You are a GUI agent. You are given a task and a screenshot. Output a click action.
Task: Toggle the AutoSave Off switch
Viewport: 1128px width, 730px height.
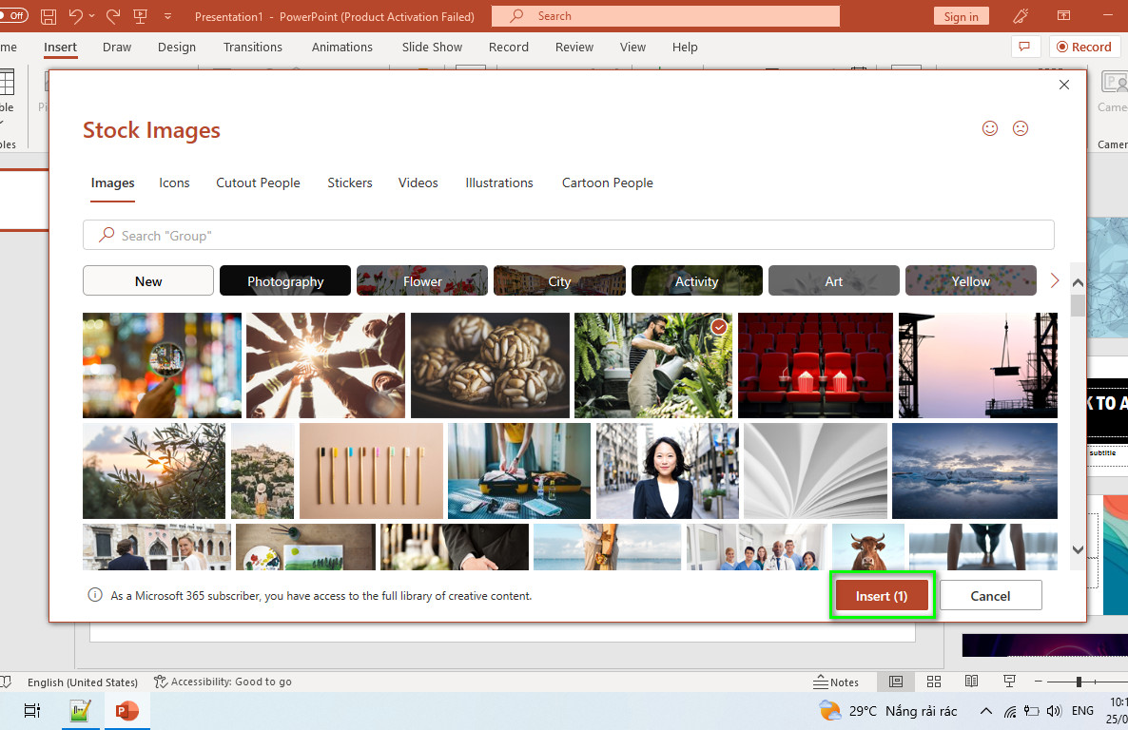click(x=13, y=15)
